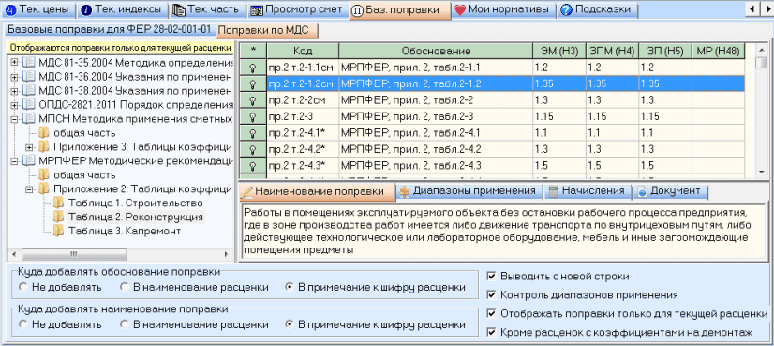Expand МДС 81-36.2004 tree node
This screenshot has width=774, height=346.
pyautogui.click(x=14, y=77)
